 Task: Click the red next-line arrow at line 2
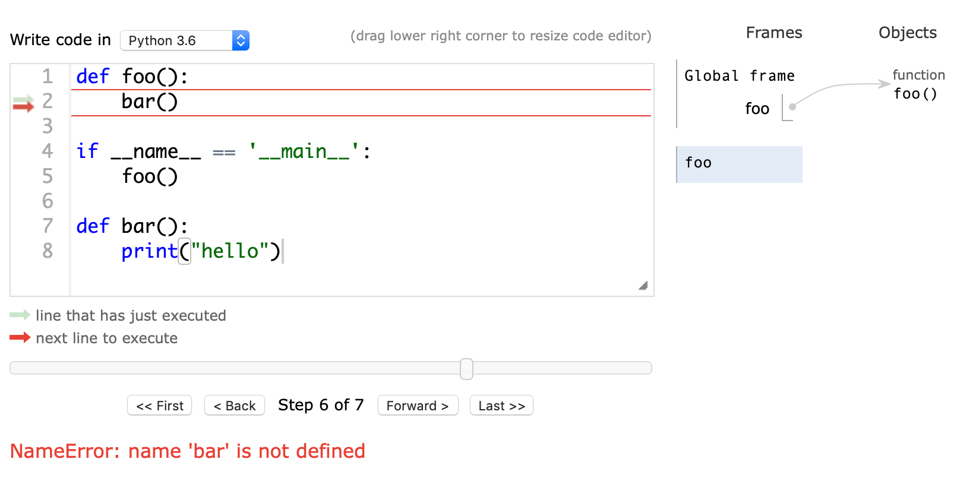click(x=24, y=106)
